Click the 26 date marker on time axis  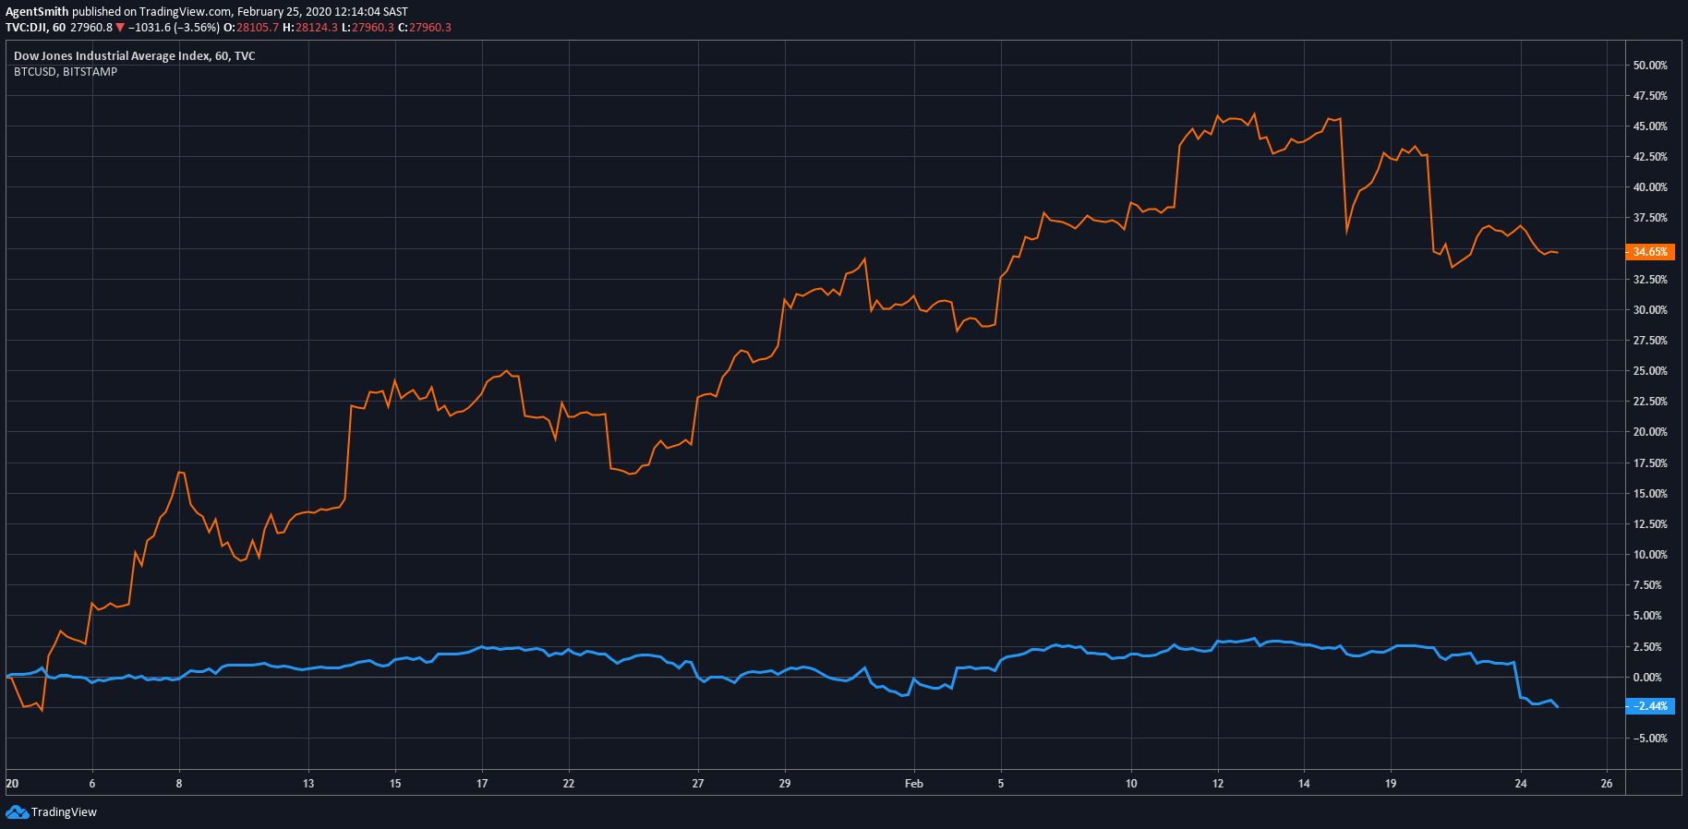pos(1607,784)
